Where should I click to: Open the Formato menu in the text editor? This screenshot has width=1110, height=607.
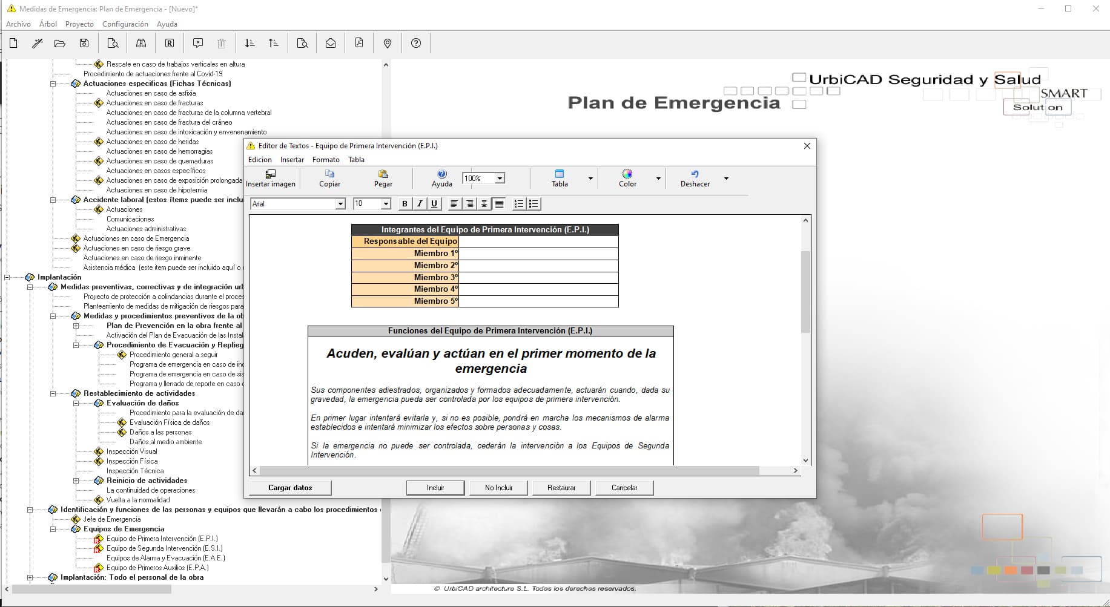(x=326, y=160)
